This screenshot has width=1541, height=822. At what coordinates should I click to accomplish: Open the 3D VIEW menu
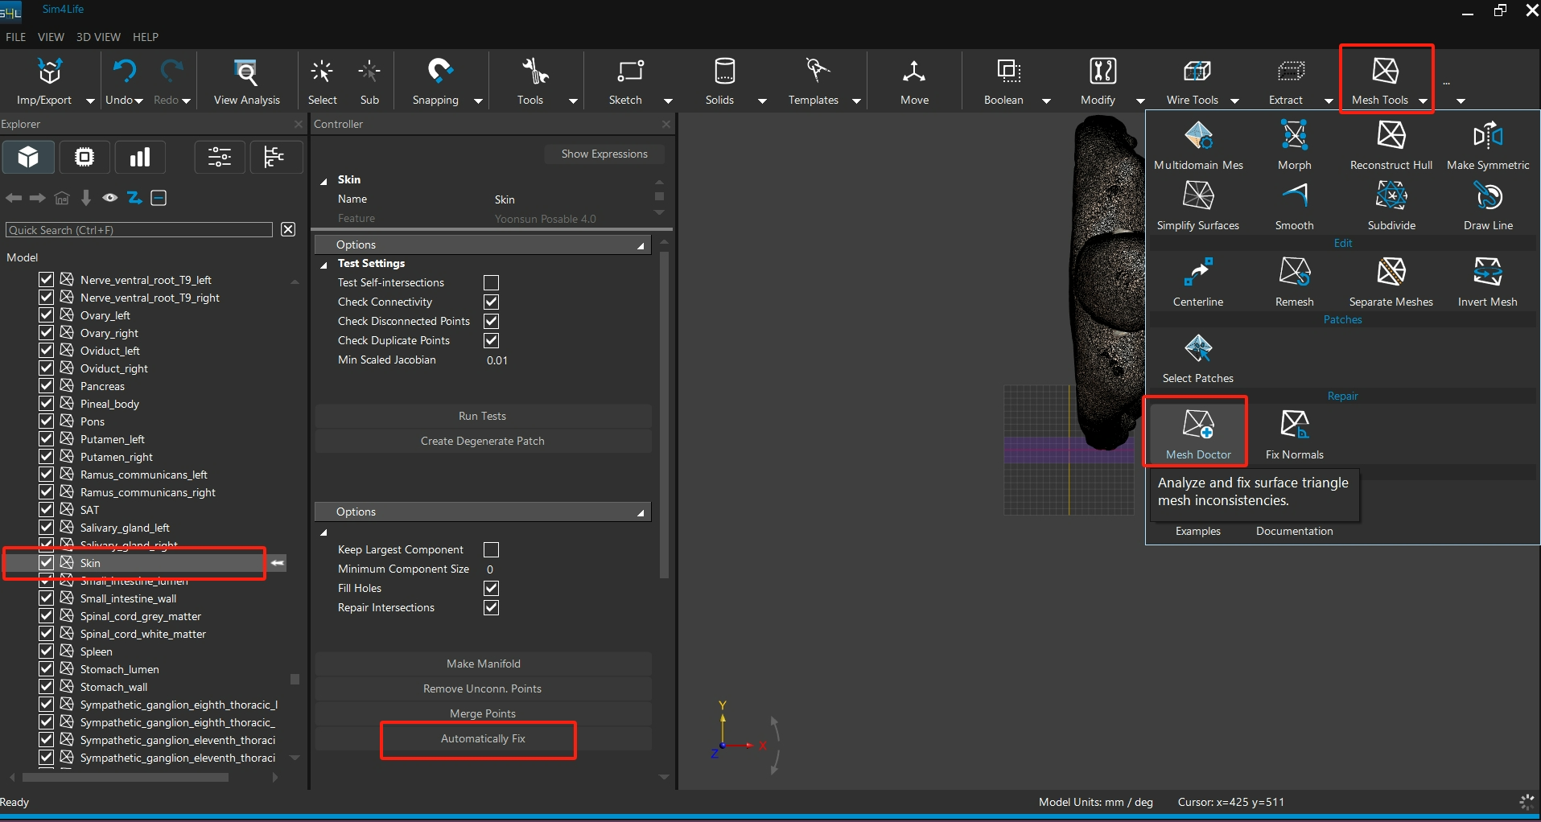[x=98, y=37]
